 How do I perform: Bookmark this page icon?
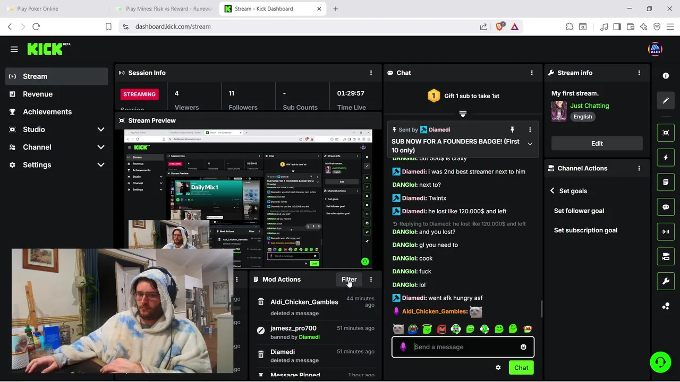click(108, 27)
